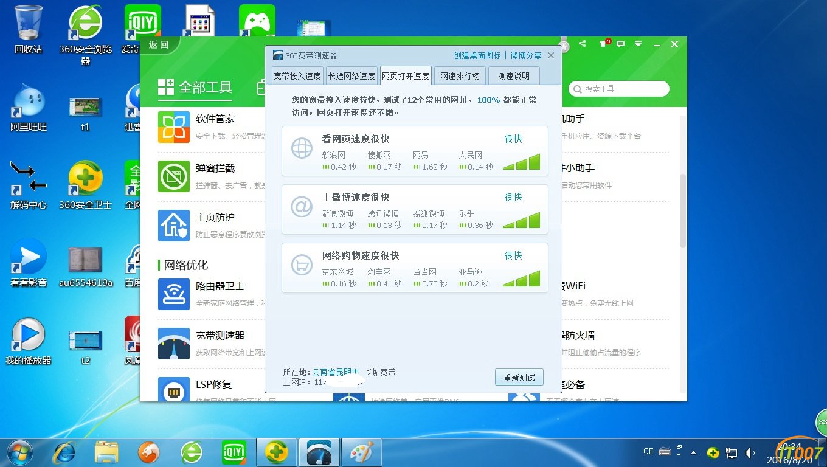Image resolution: width=827 pixels, height=467 pixels.
Task: Click the 亚马逊 result text
Action: point(470,272)
